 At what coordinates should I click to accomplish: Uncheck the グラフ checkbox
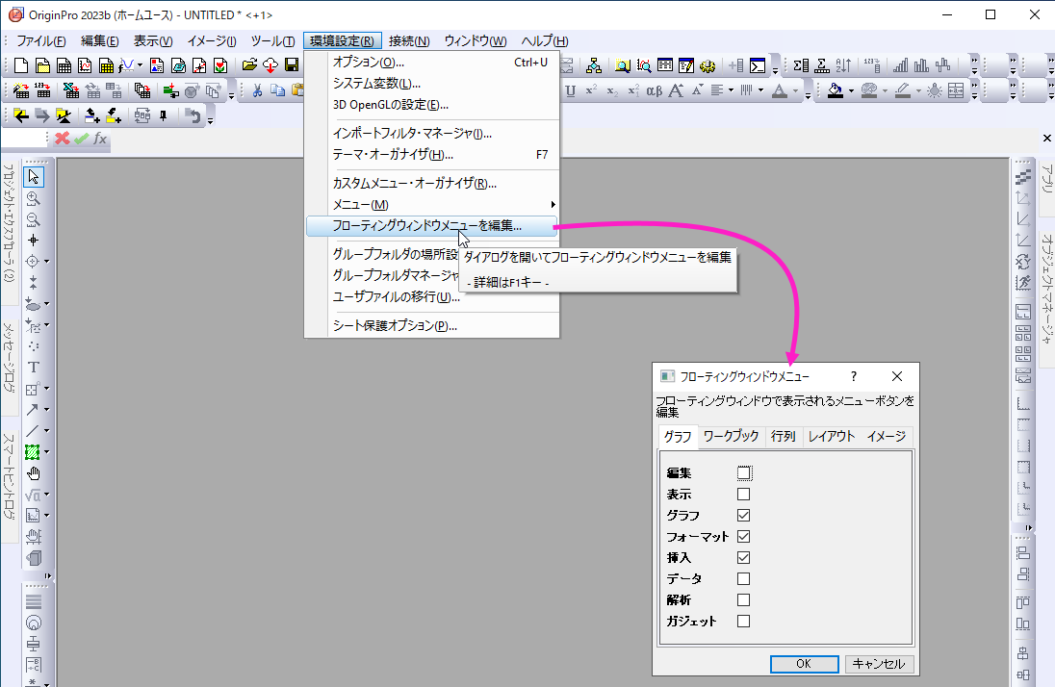[743, 516]
